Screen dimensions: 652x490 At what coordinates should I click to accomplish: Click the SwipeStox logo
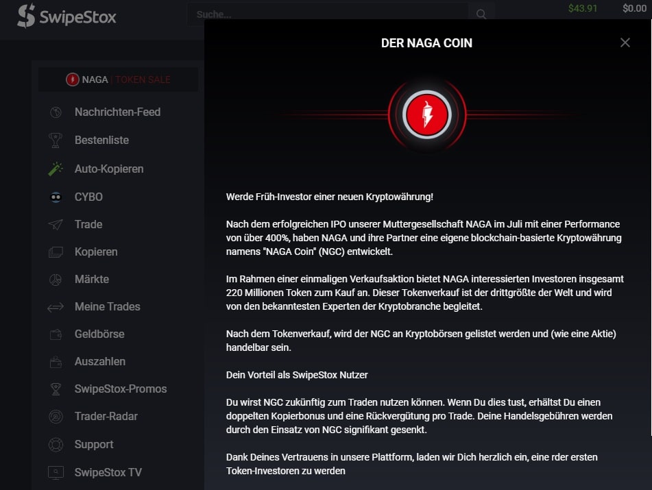tap(67, 16)
